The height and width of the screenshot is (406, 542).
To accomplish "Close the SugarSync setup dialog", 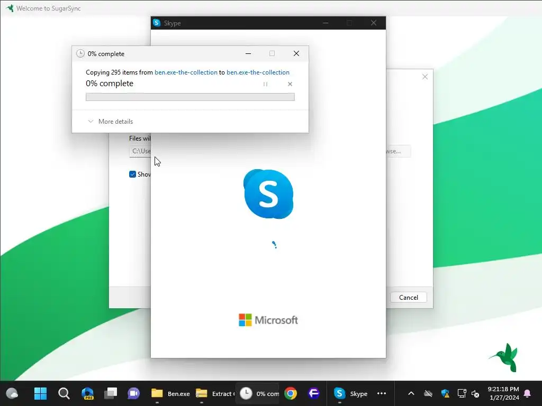I will pyautogui.click(x=425, y=77).
